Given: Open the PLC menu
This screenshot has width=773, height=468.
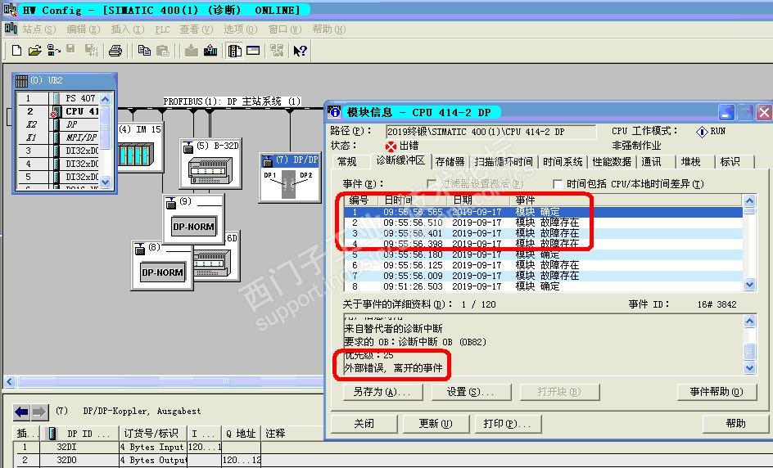Looking at the screenshot, I should coord(162,29).
